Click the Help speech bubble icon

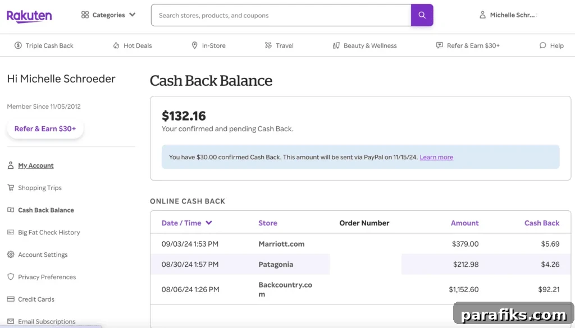pos(543,45)
